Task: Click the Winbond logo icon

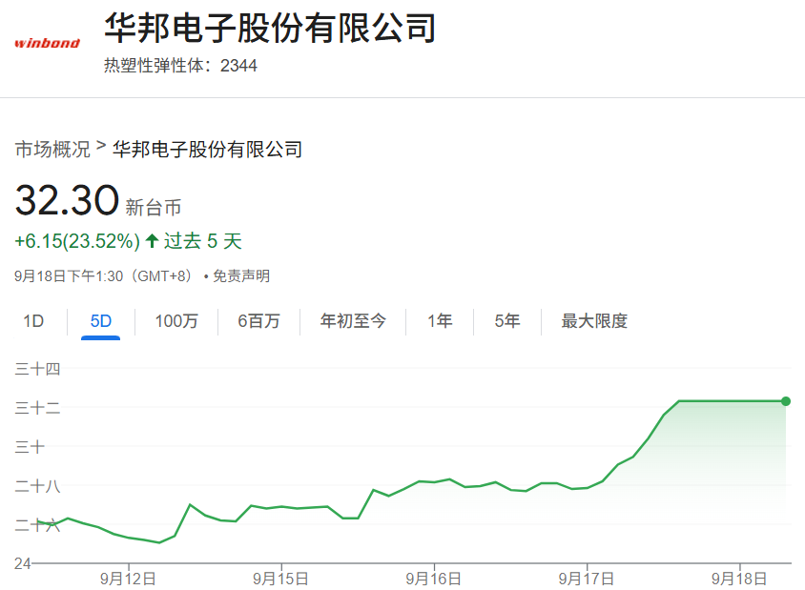Action: click(x=48, y=43)
